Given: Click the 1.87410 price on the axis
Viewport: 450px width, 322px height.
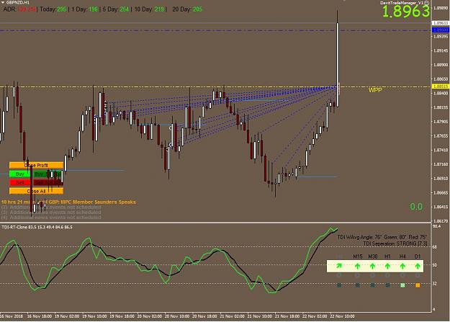Looking at the screenshot, I should (441, 150).
